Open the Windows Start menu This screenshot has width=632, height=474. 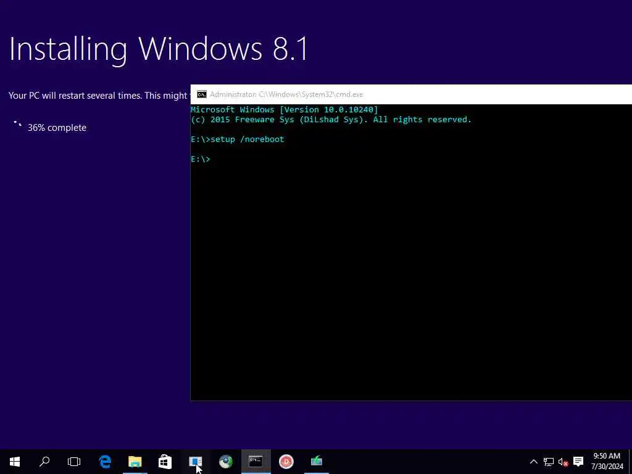[x=15, y=462]
